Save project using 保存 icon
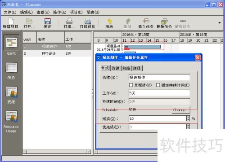 (47, 23)
